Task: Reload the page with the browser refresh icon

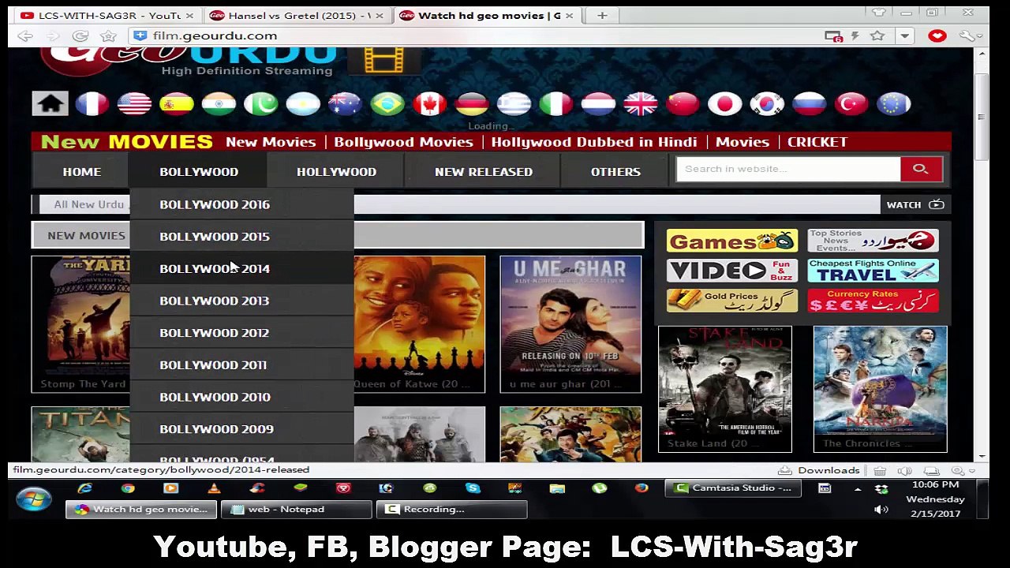Action: coord(80,35)
